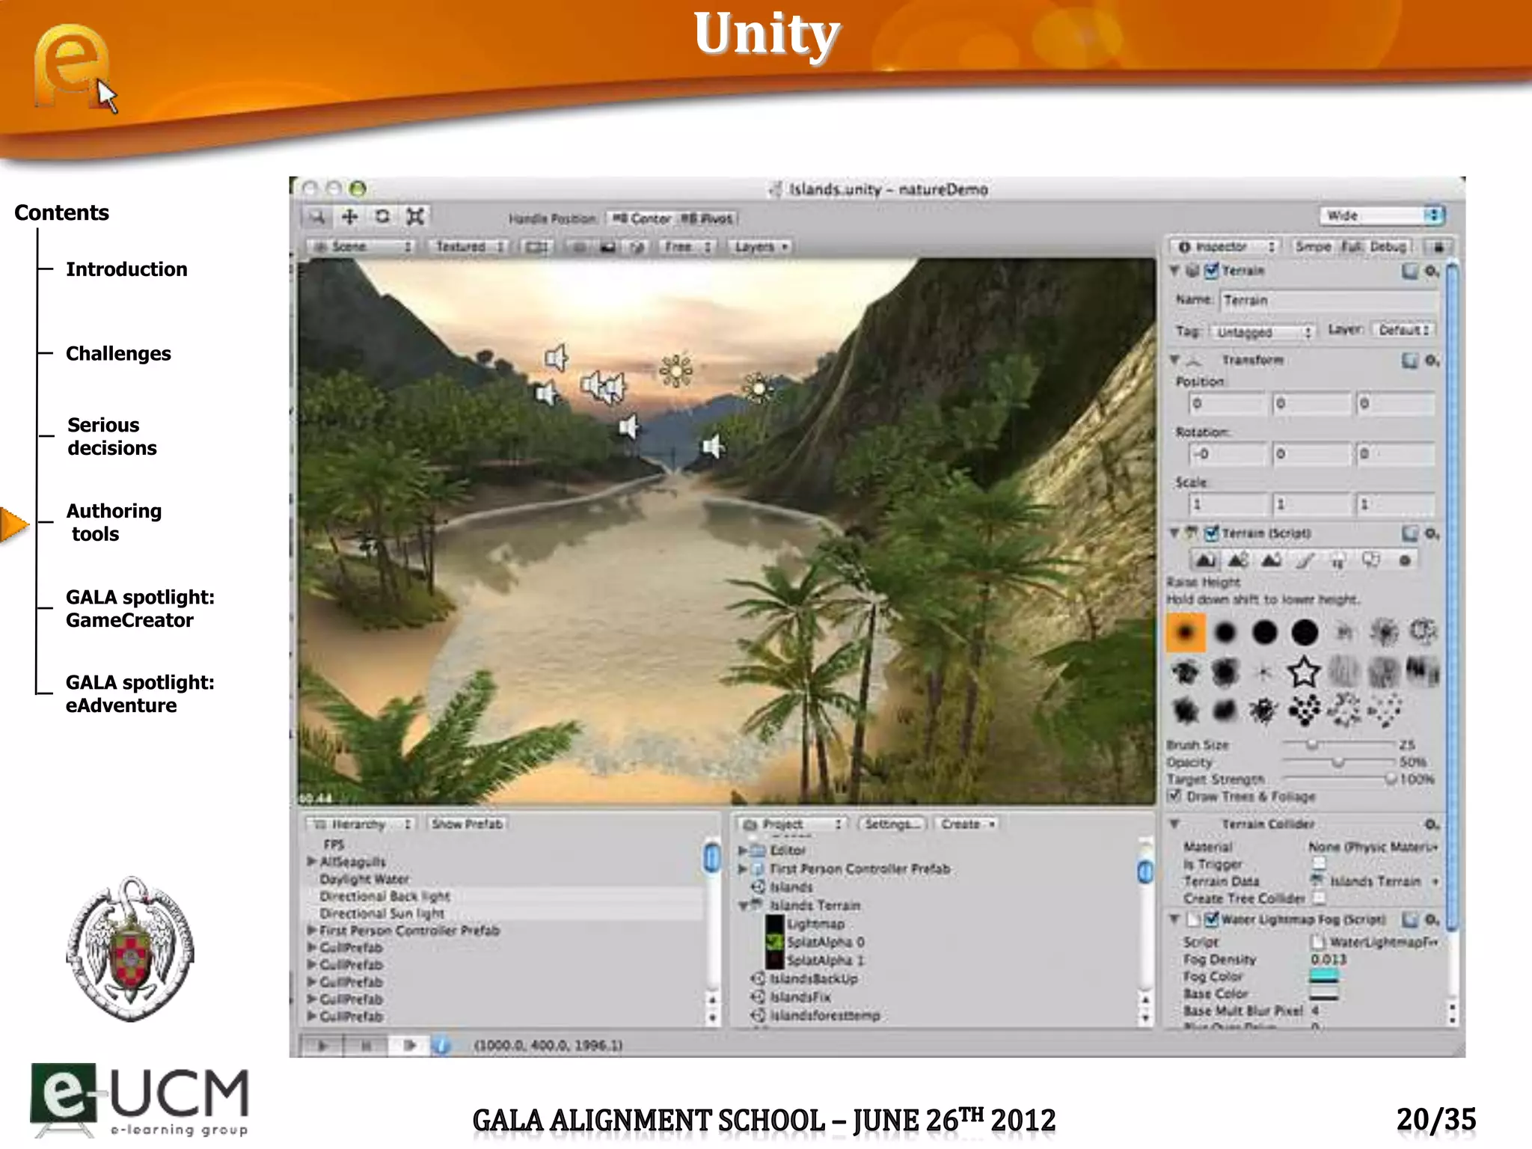This screenshot has width=1532, height=1149.
Task: Click the Settings... button in Project panel
Action: (892, 824)
